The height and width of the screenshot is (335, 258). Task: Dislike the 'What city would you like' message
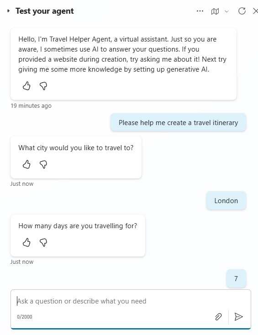coord(43,164)
